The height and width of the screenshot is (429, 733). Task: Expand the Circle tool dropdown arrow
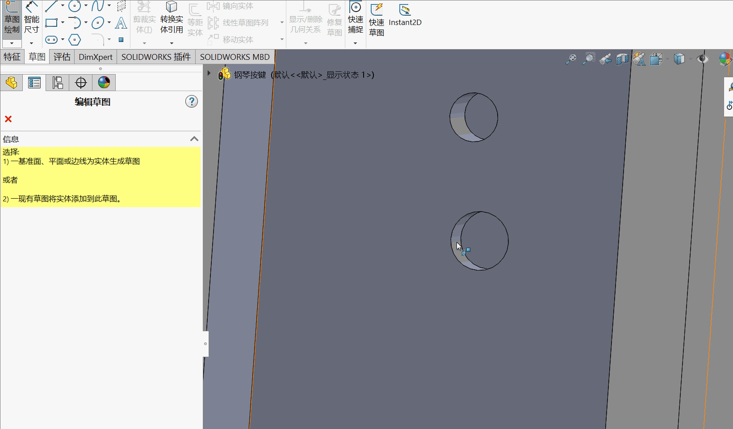click(x=86, y=6)
